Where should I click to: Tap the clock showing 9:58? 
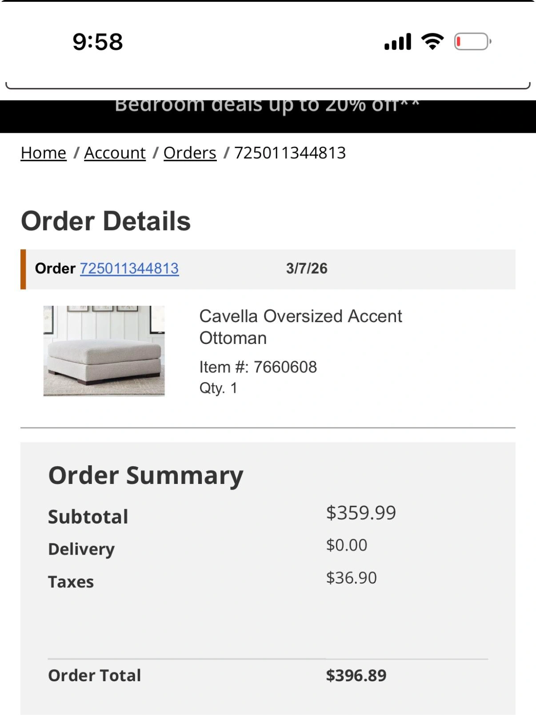(x=98, y=42)
